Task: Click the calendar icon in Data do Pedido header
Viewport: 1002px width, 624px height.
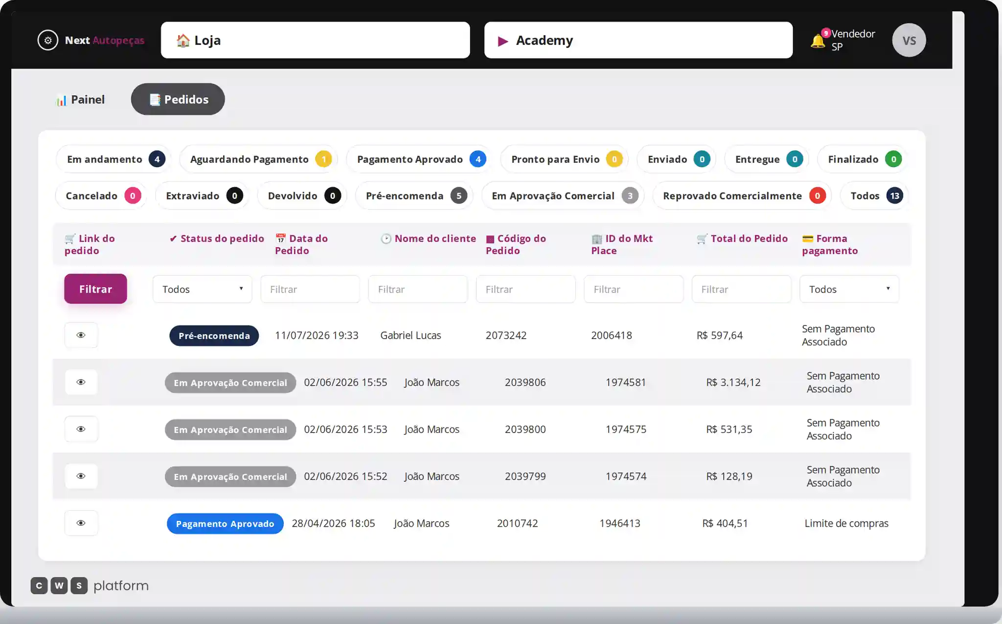Action: coord(280,238)
